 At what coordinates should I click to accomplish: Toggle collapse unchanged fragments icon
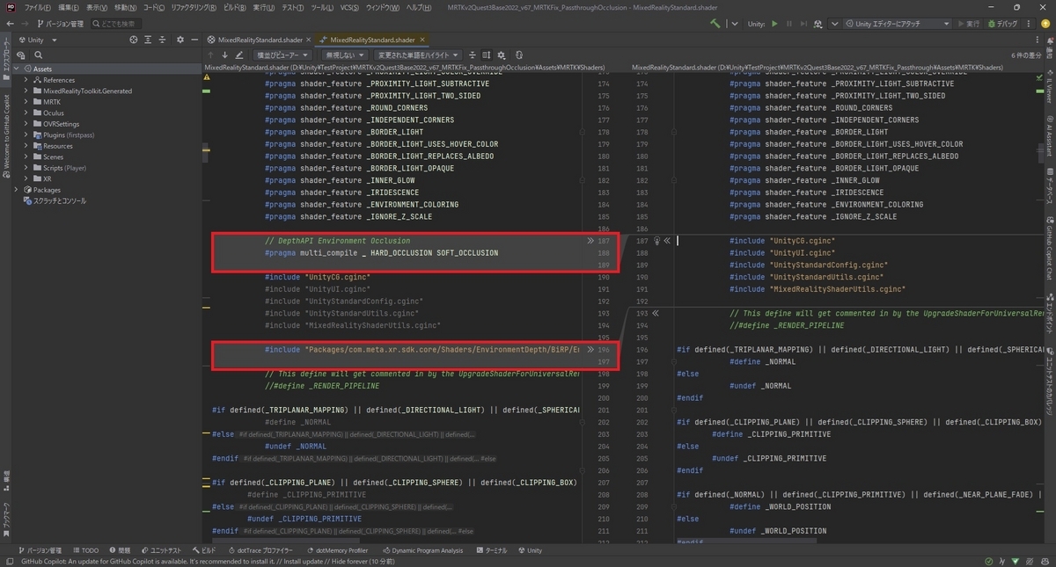pyautogui.click(x=473, y=55)
